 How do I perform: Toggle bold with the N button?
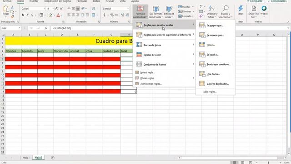(23, 15)
